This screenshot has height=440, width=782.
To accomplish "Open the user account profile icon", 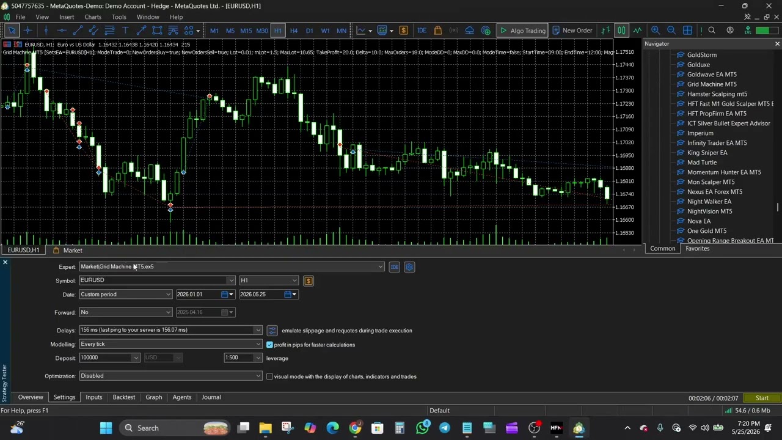I will click(730, 31).
